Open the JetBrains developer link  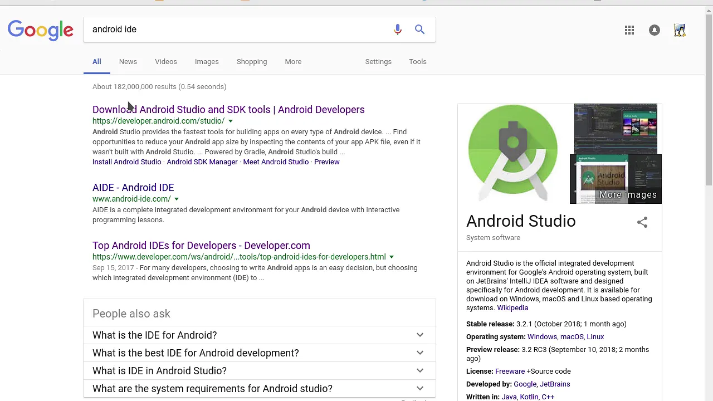[555, 384]
